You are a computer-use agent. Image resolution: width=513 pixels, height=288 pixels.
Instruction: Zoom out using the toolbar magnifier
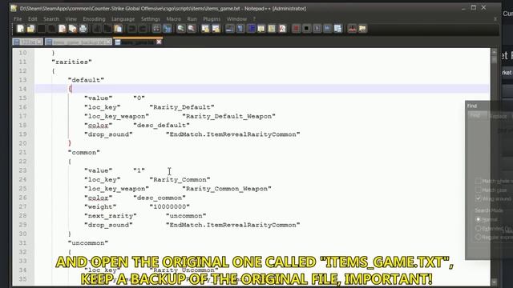click(192, 29)
